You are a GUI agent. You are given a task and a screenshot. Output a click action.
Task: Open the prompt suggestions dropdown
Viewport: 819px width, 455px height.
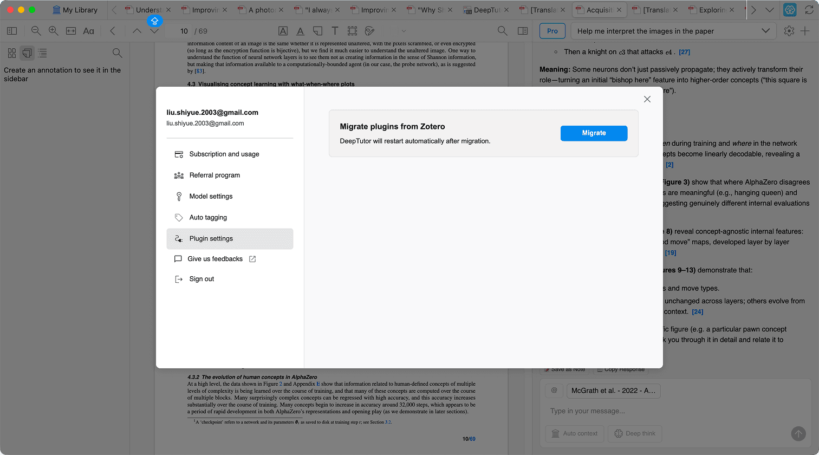[x=765, y=31]
